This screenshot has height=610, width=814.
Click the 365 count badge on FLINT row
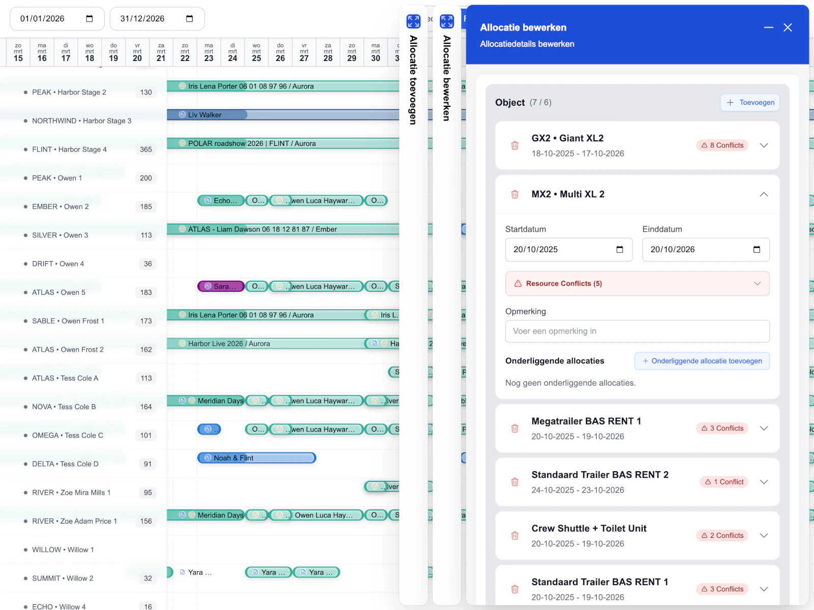[146, 149]
